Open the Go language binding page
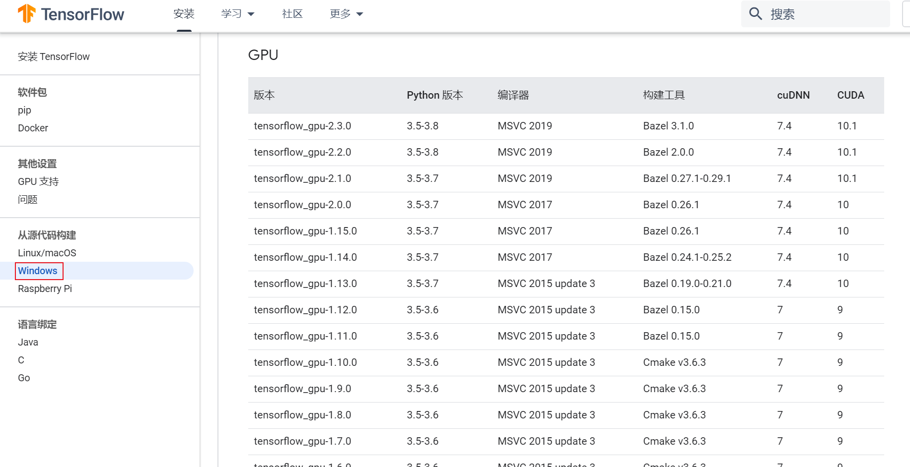Image resolution: width=910 pixels, height=467 pixels. coord(23,378)
